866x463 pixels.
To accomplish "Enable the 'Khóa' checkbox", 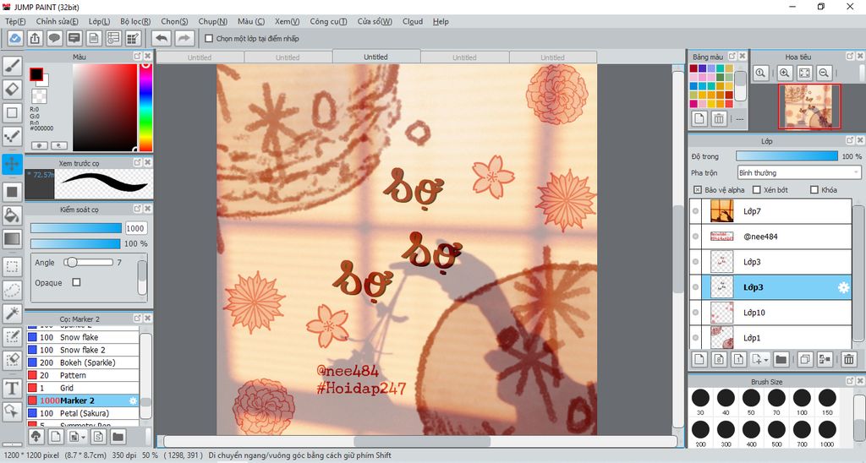I will pos(814,190).
